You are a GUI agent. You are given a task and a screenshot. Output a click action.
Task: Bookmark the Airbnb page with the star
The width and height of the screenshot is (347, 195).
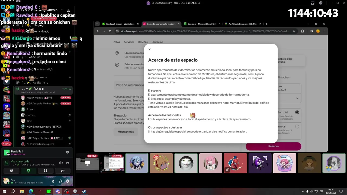pos(294,31)
